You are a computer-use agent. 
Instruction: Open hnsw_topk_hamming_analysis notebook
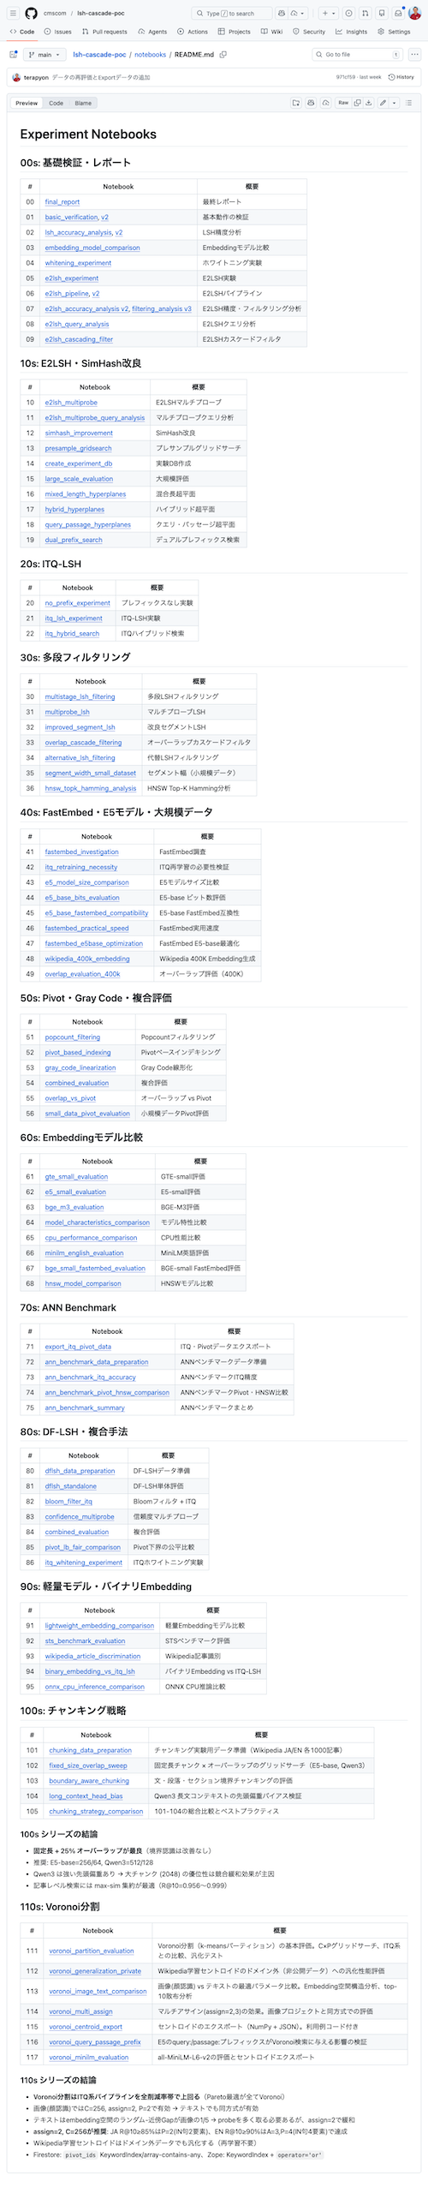[x=91, y=788]
